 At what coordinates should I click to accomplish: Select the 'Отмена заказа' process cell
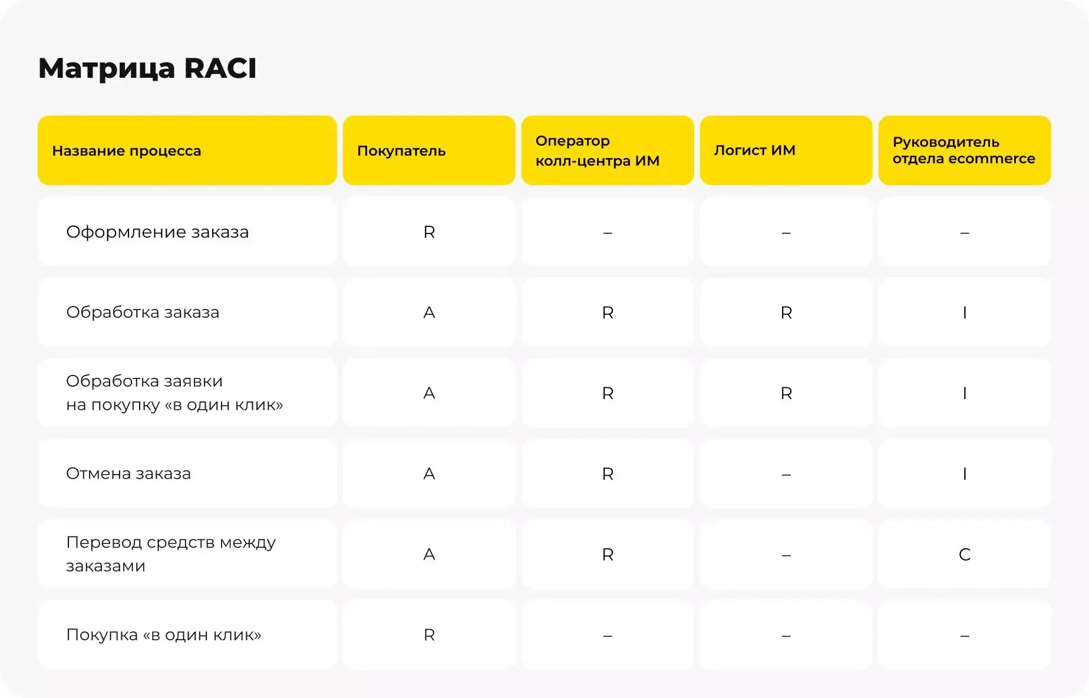[x=128, y=473]
